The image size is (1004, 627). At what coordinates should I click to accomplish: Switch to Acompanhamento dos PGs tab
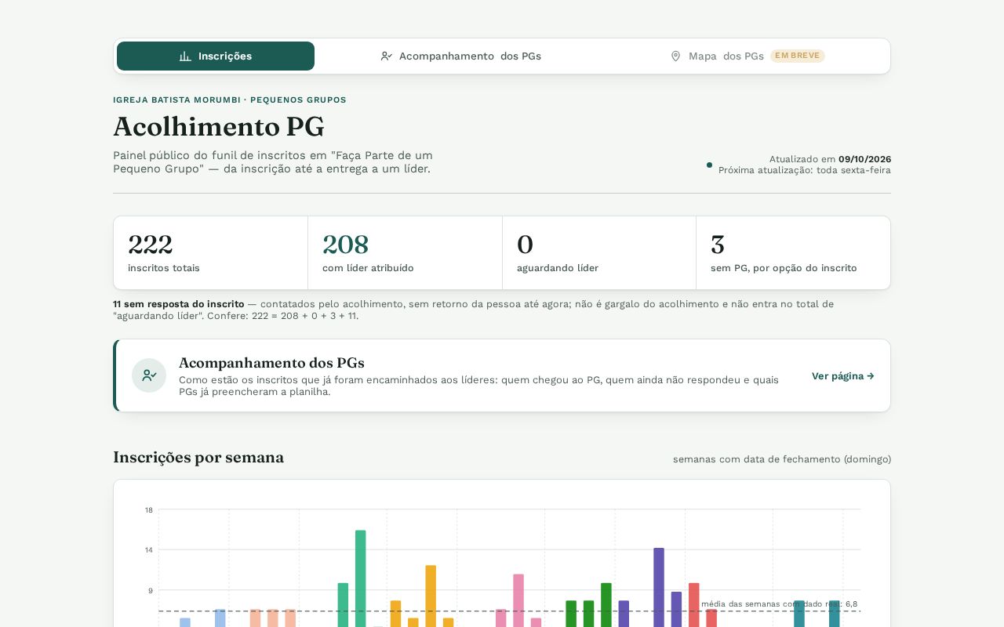tap(460, 56)
